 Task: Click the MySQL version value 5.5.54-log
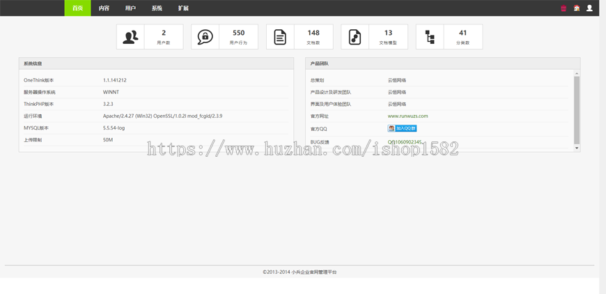tap(114, 128)
